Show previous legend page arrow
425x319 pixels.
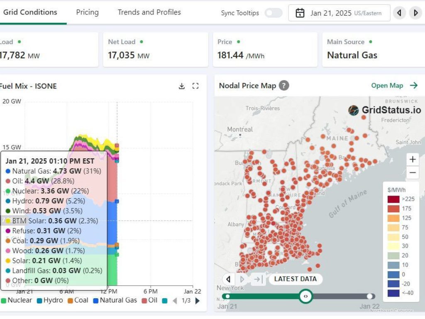point(175,301)
